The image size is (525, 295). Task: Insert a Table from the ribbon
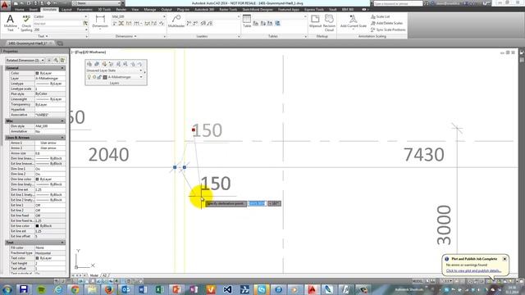[247, 20]
